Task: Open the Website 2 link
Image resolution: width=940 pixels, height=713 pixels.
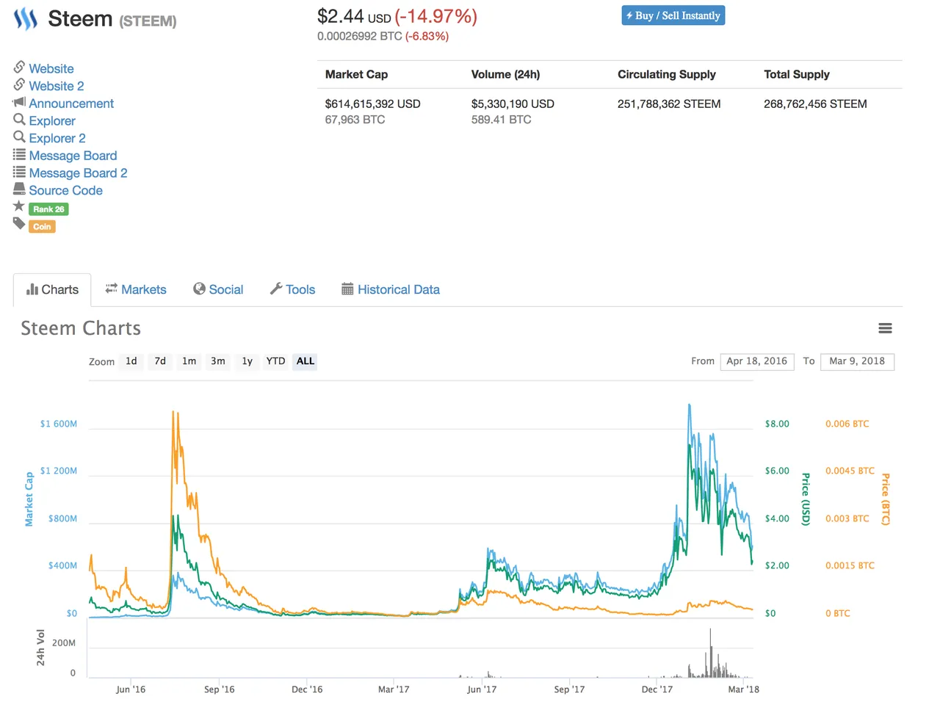Action: [57, 86]
